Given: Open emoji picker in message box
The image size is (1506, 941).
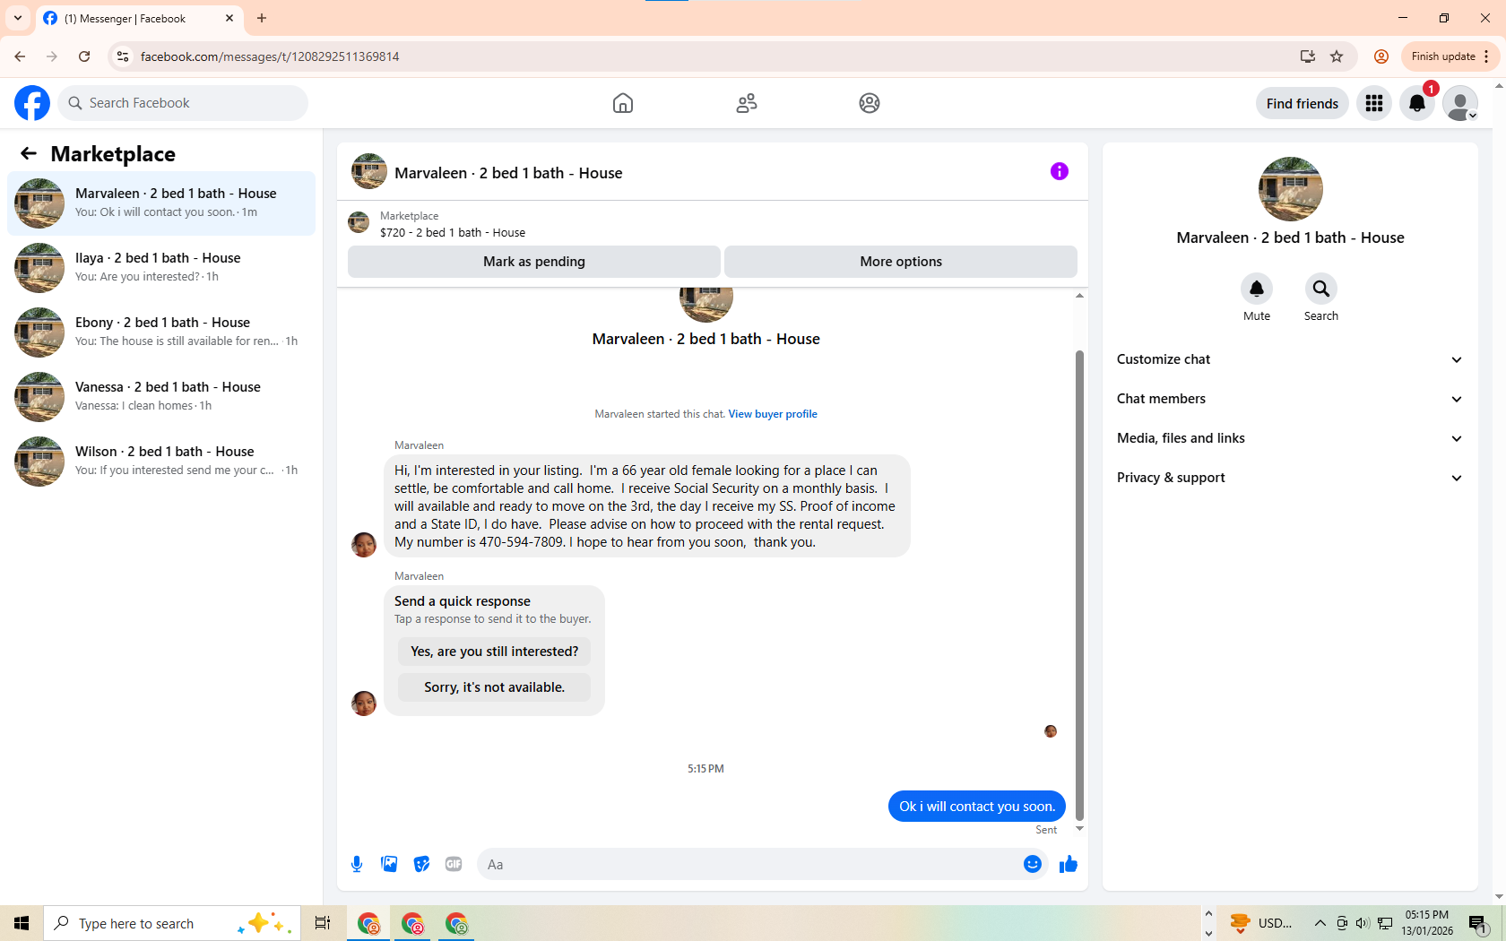Looking at the screenshot, I should (1033, 864).
